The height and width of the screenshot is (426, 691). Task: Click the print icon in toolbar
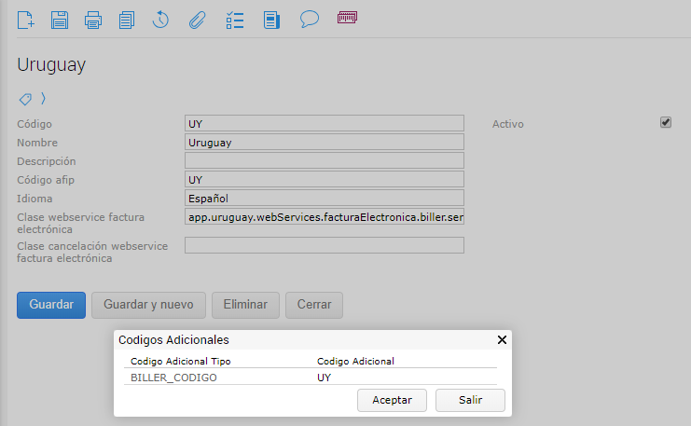click(93, 21)
